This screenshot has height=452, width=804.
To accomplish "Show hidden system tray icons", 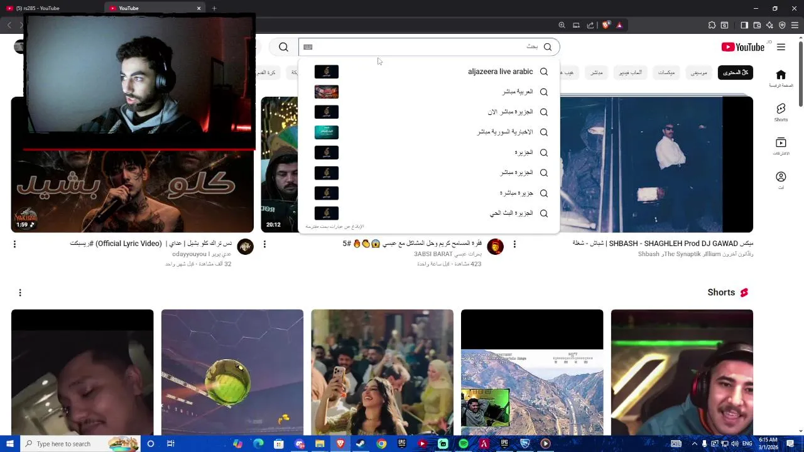I will [694, 444].
